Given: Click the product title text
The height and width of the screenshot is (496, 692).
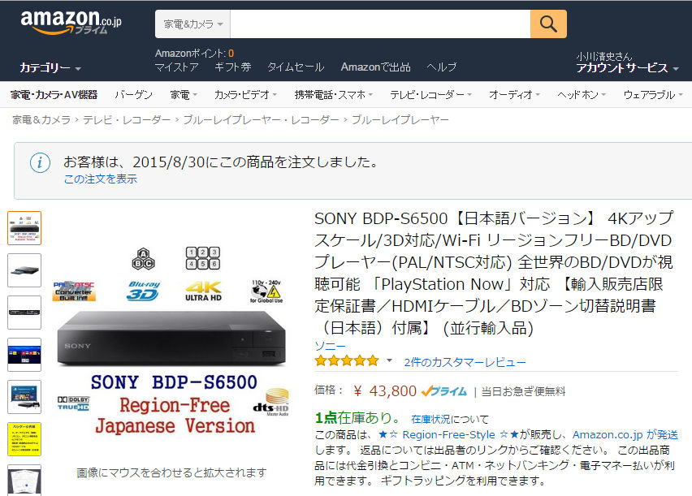Looking at the screenshot, I should pos(493,273).
